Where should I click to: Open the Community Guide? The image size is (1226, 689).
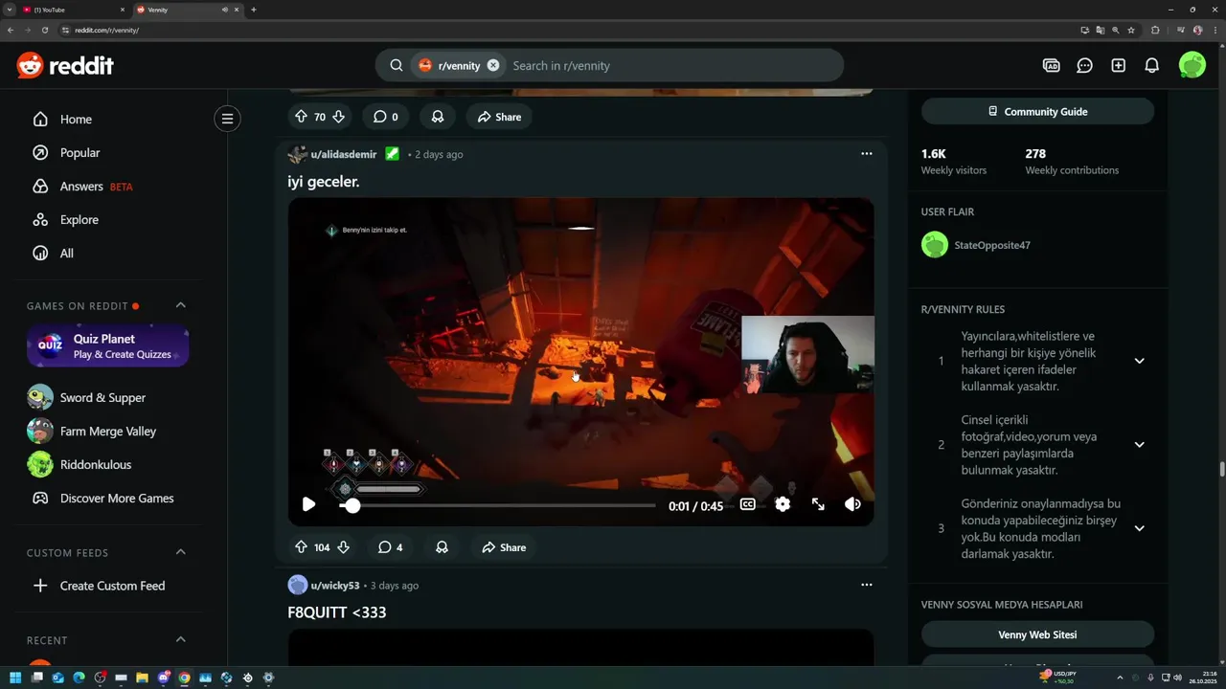click(x=1037, y=112)
